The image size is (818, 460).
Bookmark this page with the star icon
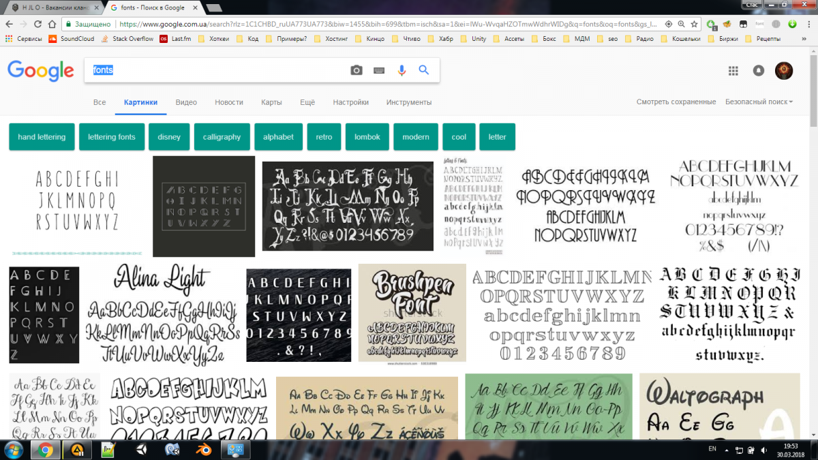point(694,24)
